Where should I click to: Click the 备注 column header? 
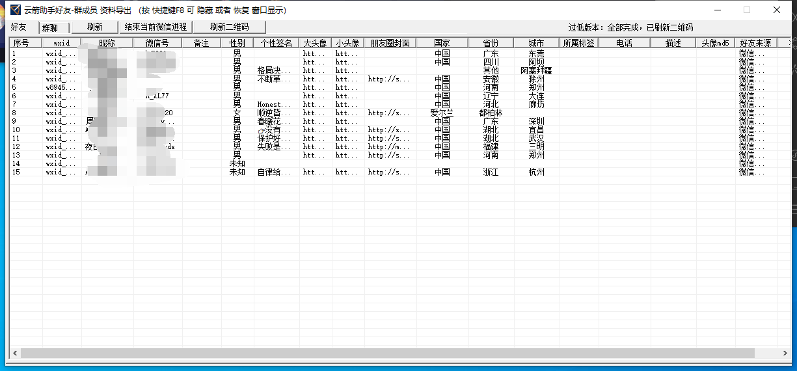[x=202, y=43]
